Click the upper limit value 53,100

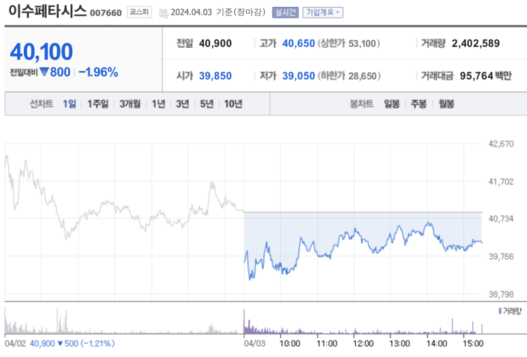(x=362, y=44)
